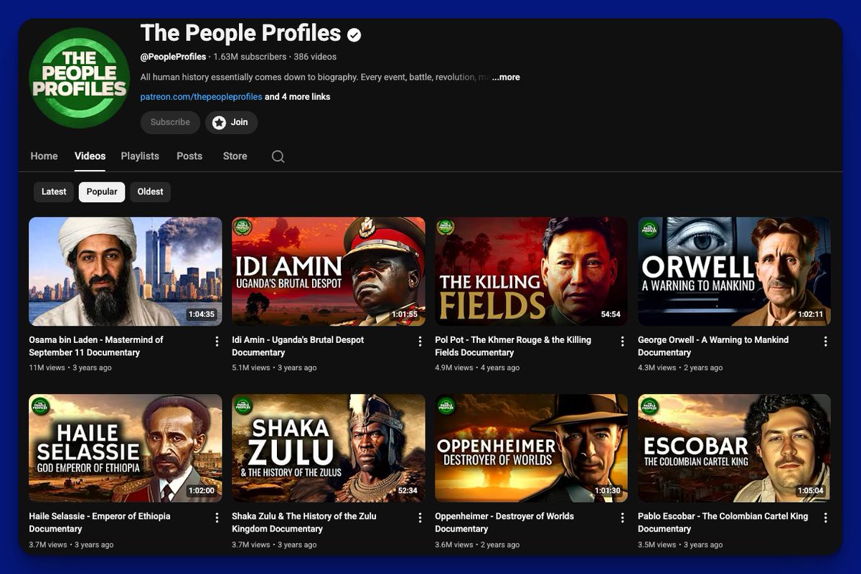Play The Killing Fields thumbnail video
Screen dimensions: 861x574
pyautogui.click(x=531, y=271)
